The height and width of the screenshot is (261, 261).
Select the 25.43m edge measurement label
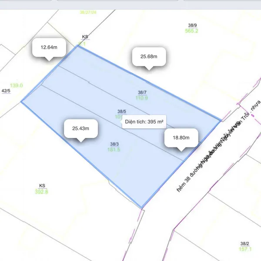(x=80, y=128)
